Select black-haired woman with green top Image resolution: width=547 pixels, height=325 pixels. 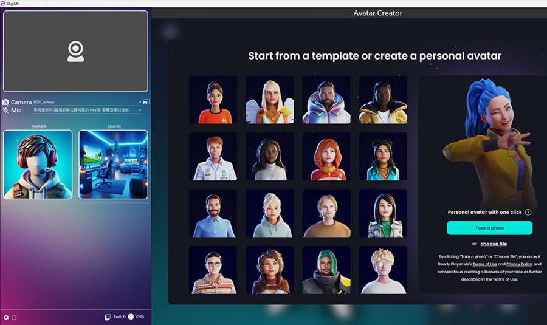coord(383,213)
